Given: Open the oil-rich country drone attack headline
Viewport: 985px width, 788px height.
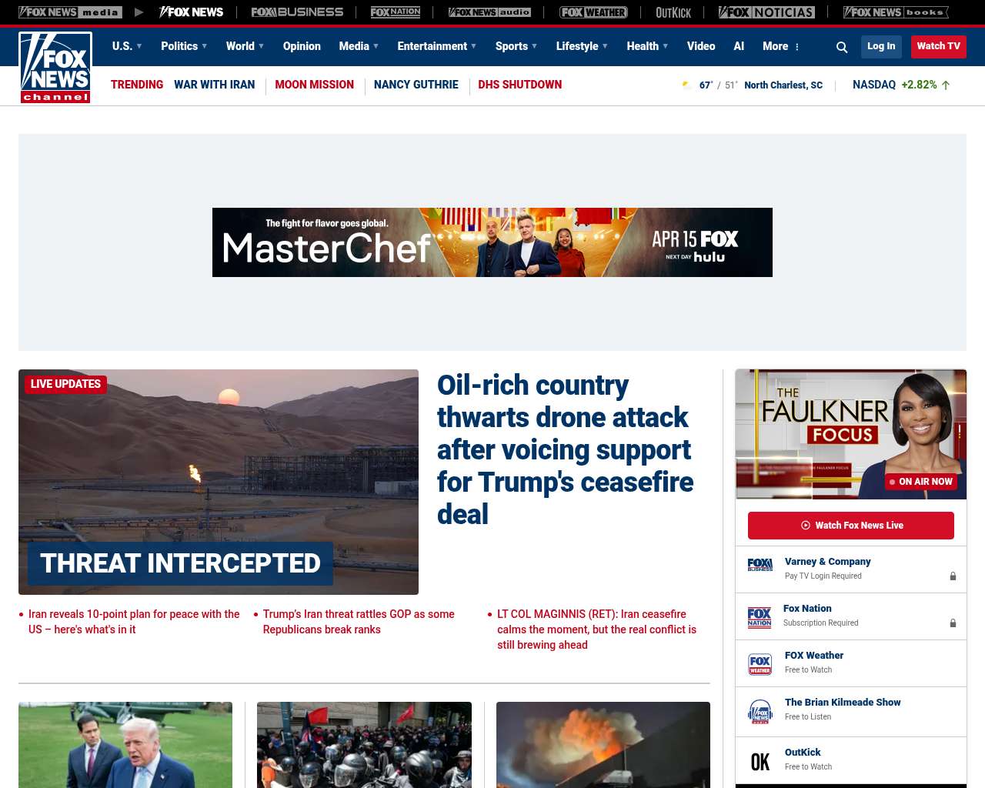Looking at the screenshot, I should click(x=566, y=449).
